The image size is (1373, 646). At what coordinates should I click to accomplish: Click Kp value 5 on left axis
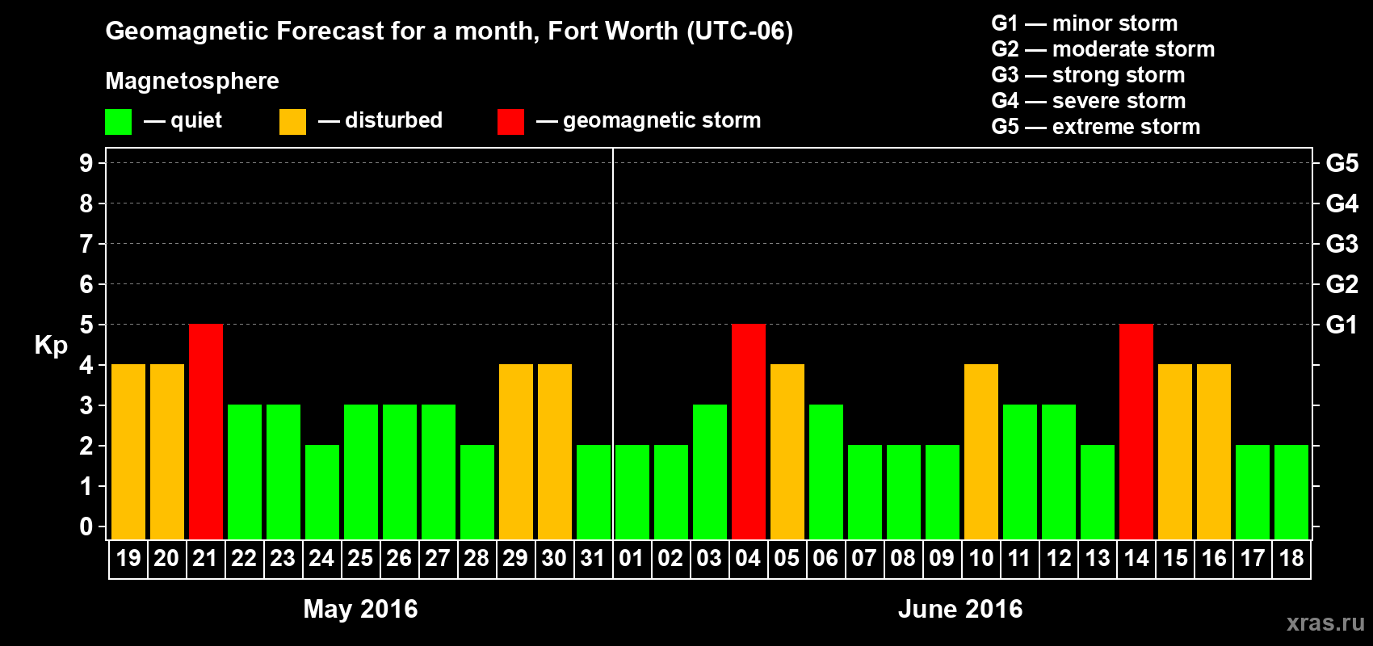coord(86,325)
